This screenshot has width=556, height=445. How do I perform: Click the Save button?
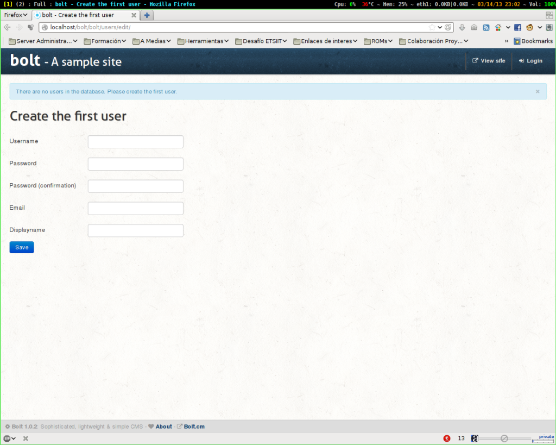click(x=22, y=247)
